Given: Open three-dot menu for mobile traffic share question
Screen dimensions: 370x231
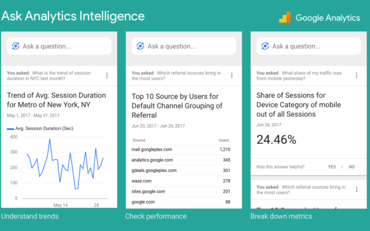Looking at the screenshot, I should point(357,76).
